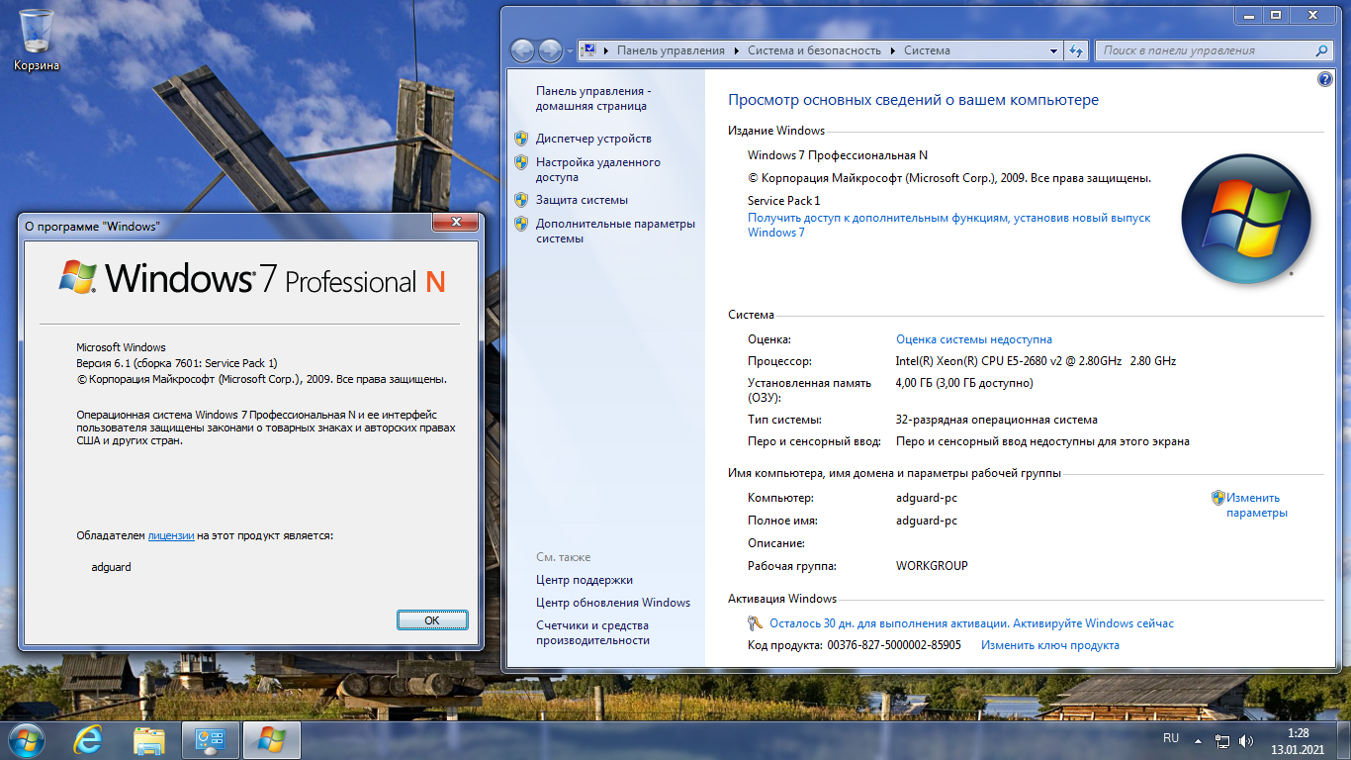Image resolution: width=1351 pixels, height=760 pixels.
Task: Click the back navigation arrow in System window
Action: click(x=522, y=50)
